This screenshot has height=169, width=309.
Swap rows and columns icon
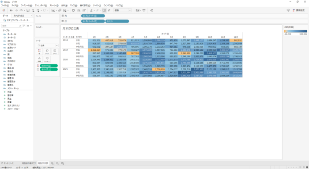click(x=74, y=11)
